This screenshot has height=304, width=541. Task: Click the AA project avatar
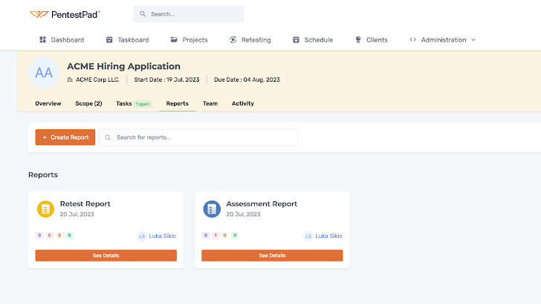click(x=44, y=72)
